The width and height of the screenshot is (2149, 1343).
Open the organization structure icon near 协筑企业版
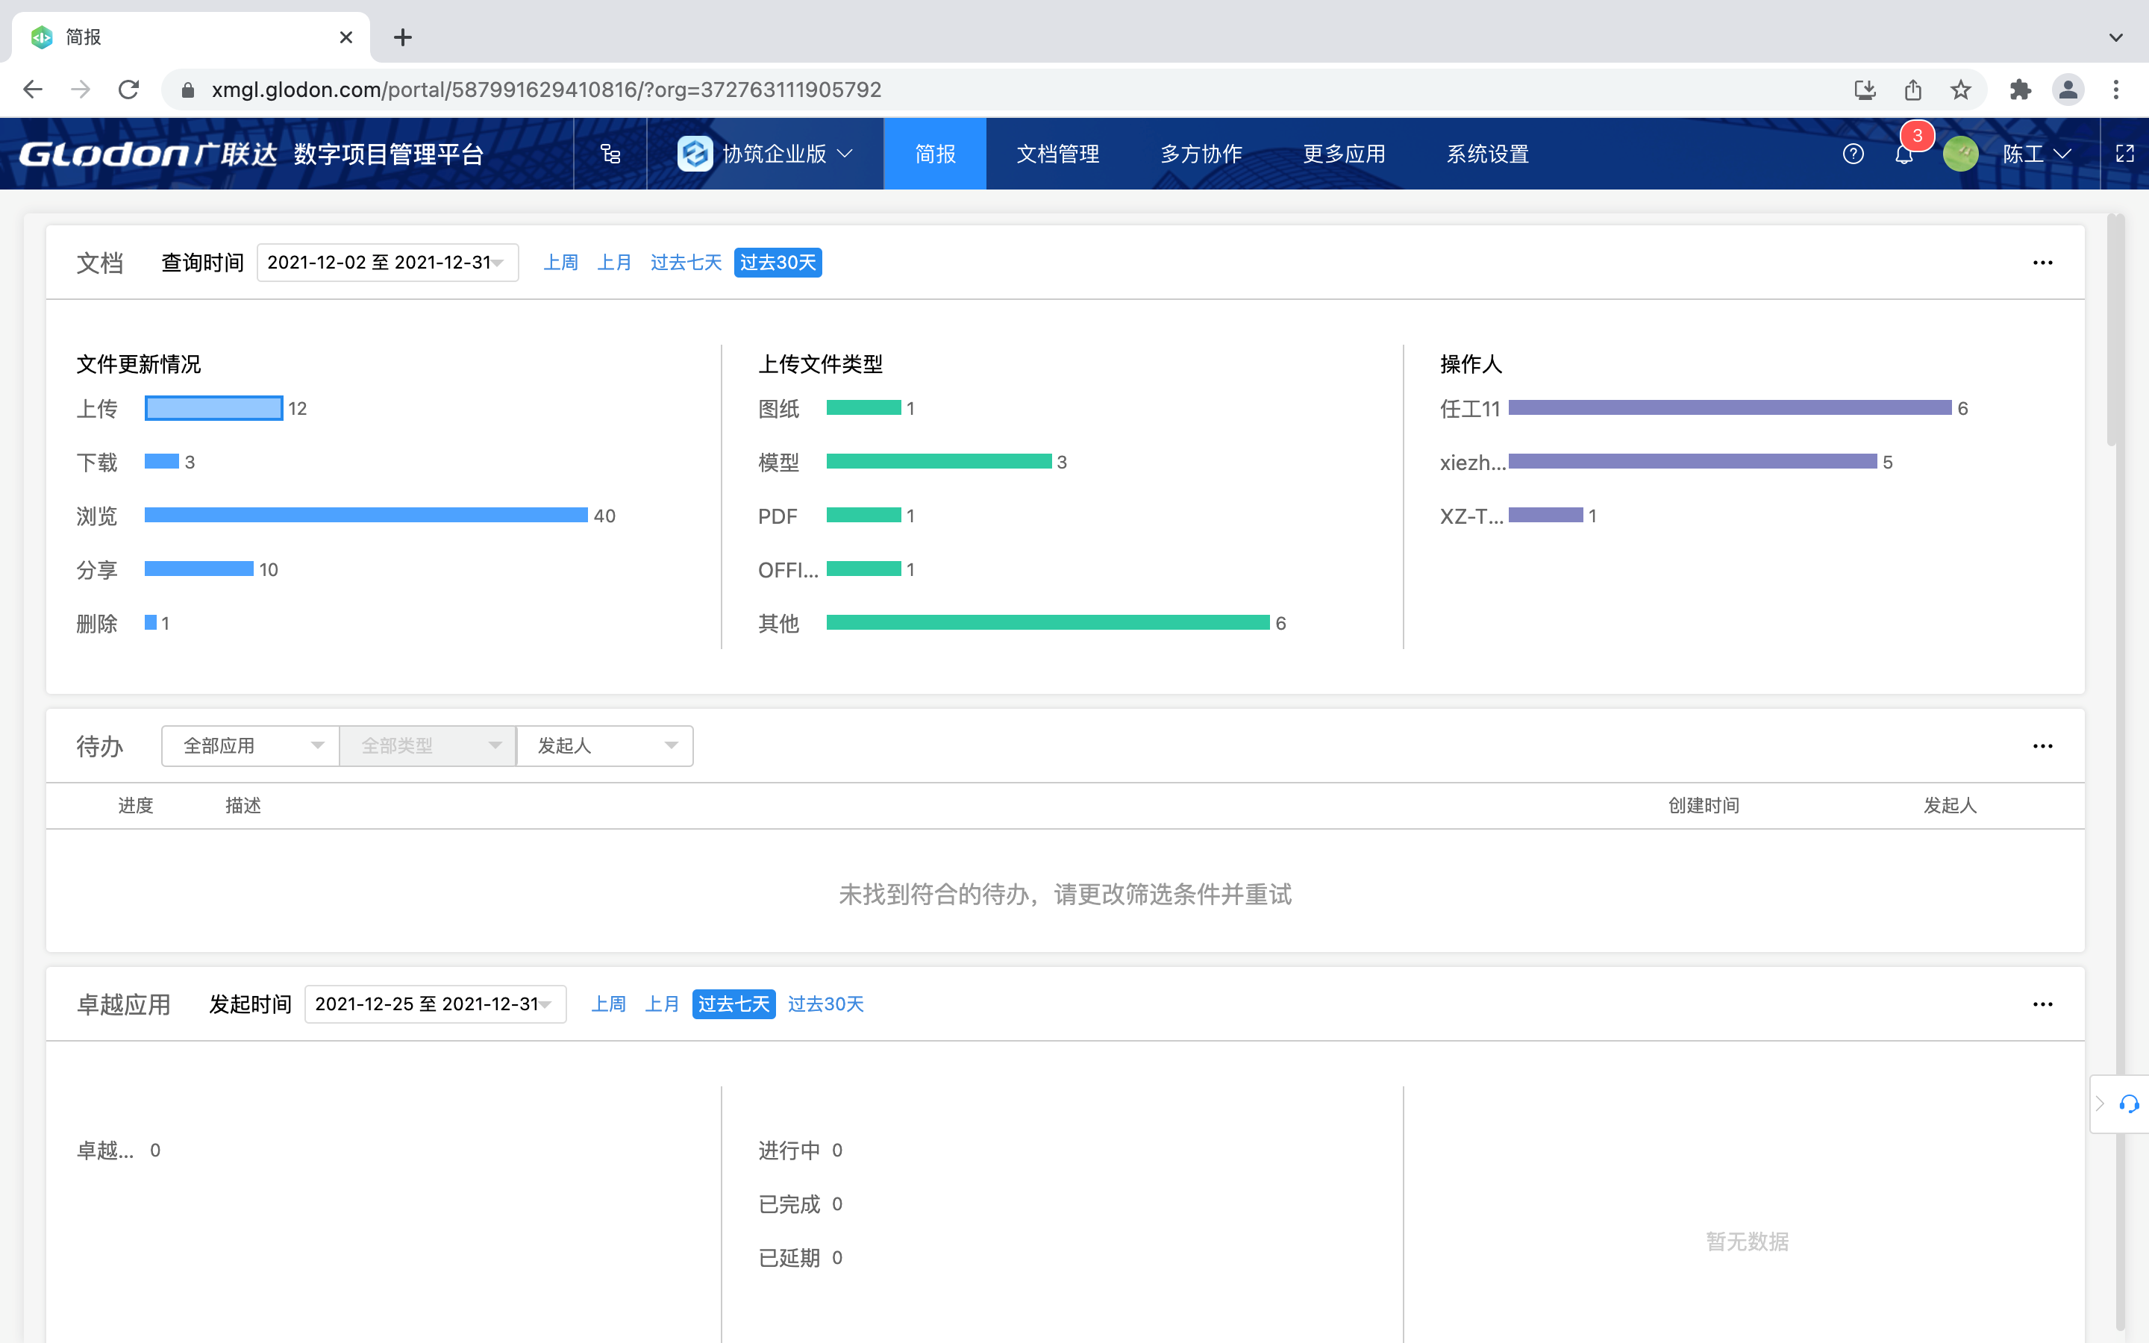coord(610,153)
